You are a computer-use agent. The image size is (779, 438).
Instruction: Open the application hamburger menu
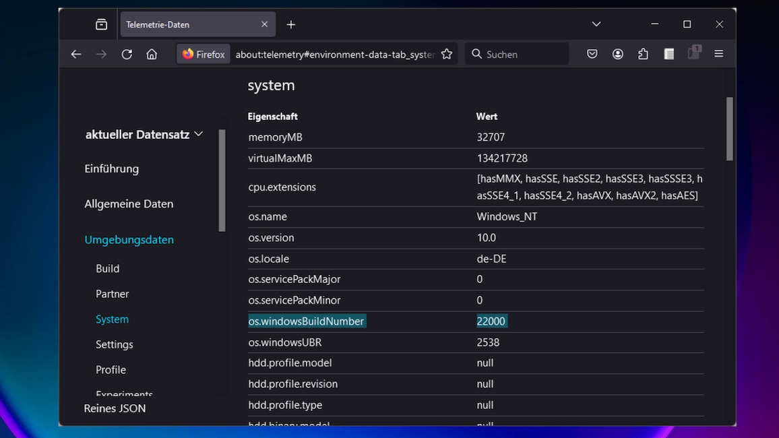[x=718, y=54]
